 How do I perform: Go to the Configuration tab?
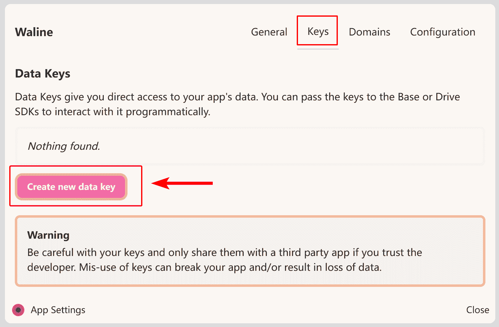coord(442,32)
